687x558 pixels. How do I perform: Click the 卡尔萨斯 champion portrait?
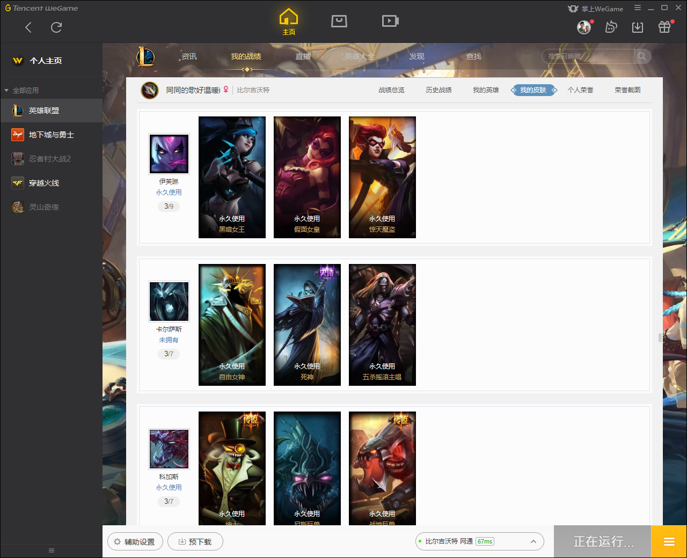169,302
